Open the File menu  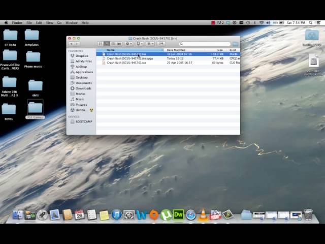[x=29, y=23]
